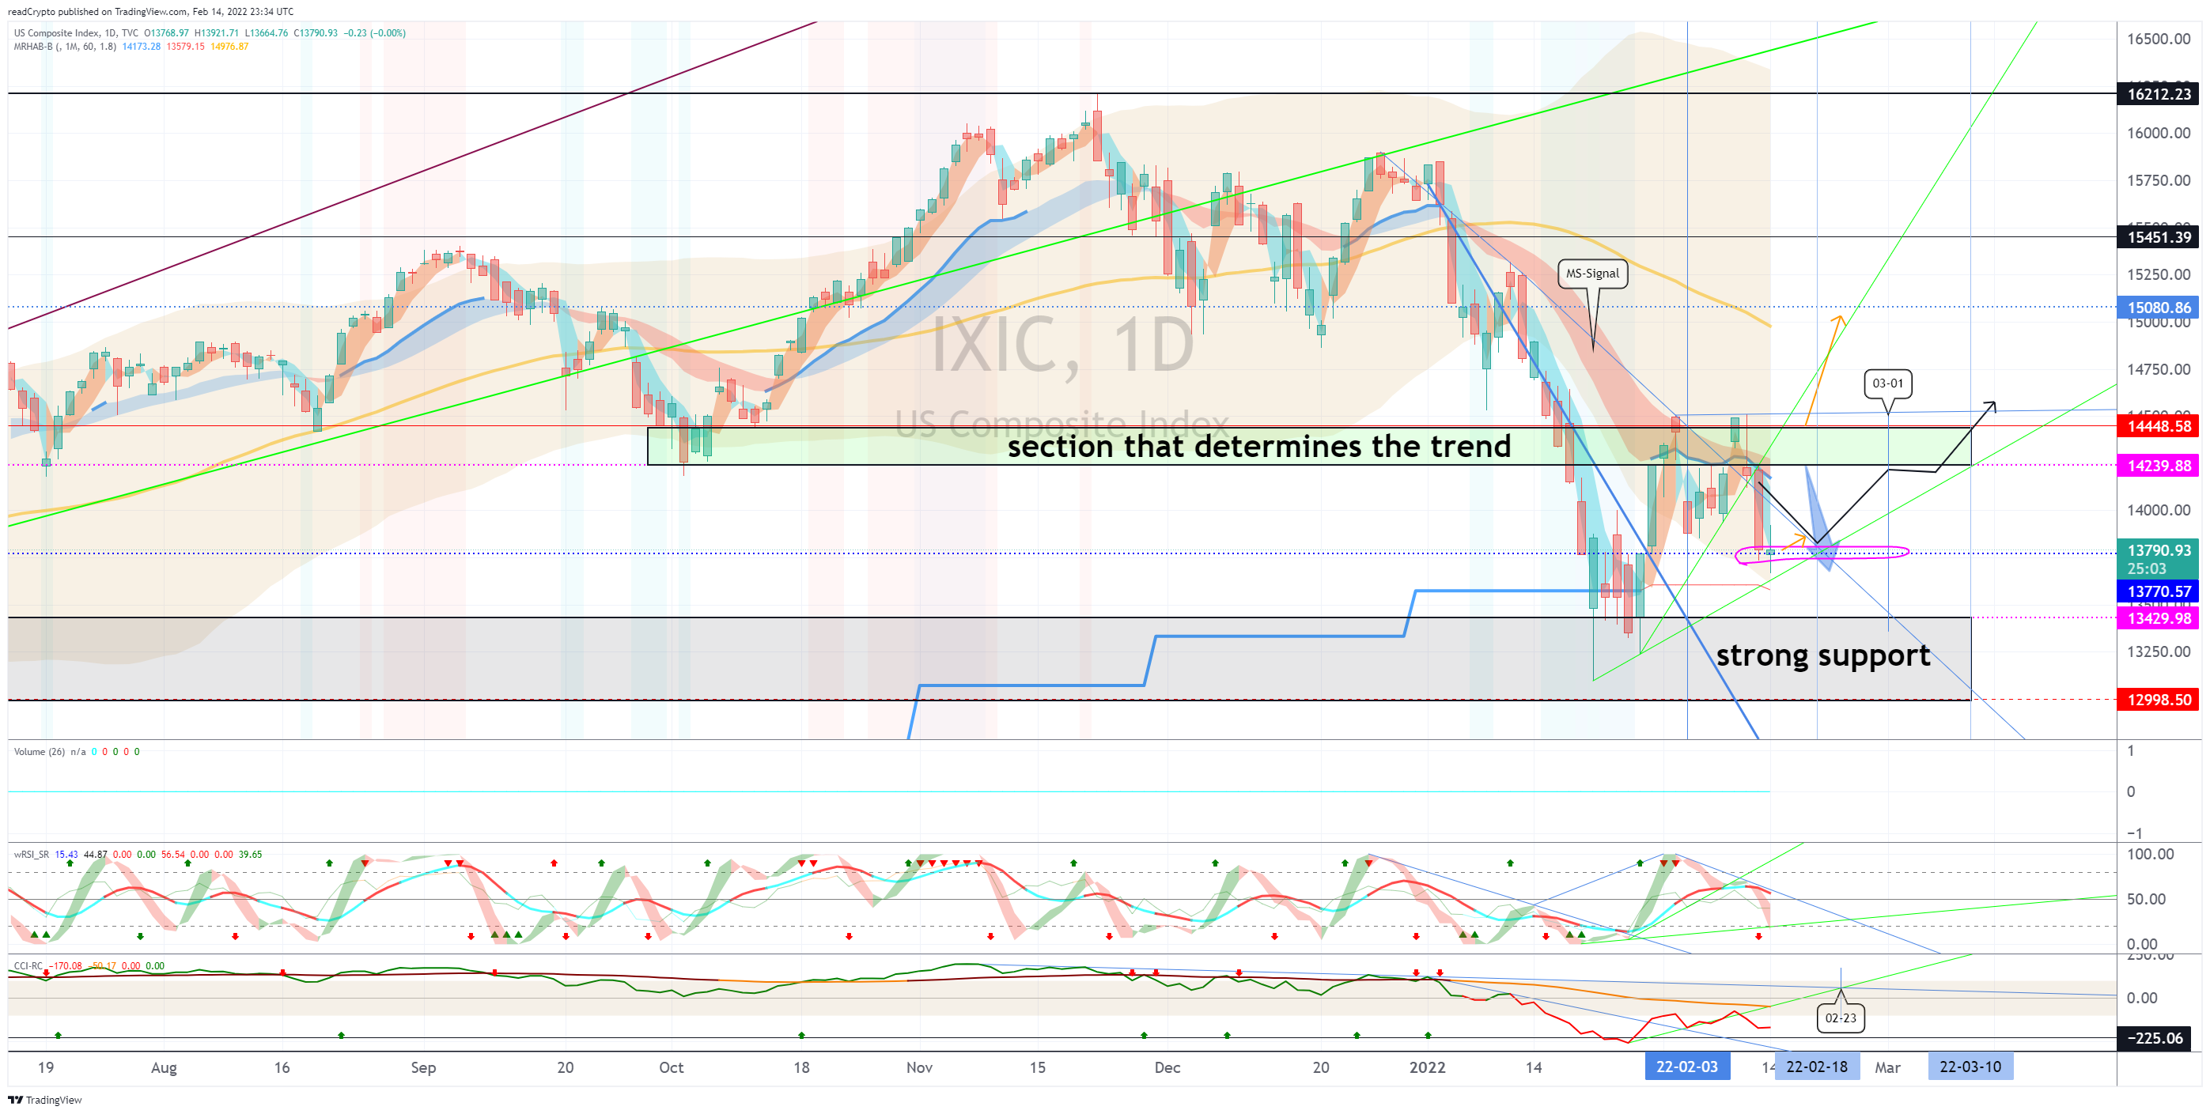Click the 22-02-03 date marker
Viewport: 2210px width, 1114px height.
(x=1686, y=1067)
